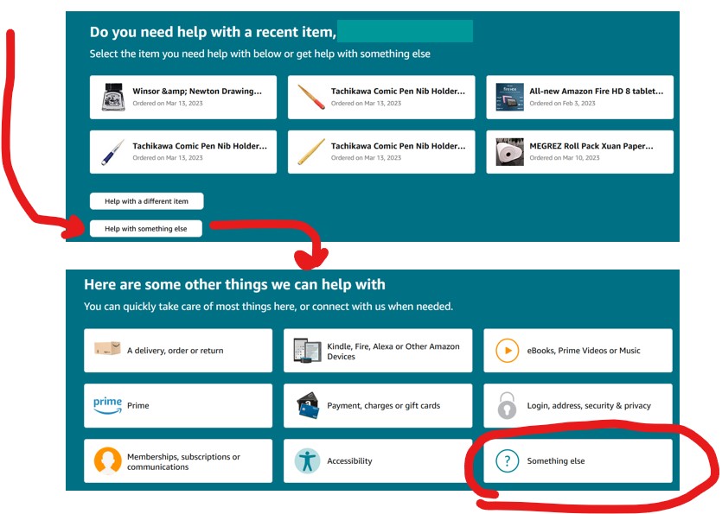Image resolution: width=722 pixels, height=514 pixels.
Task: Click the Xuan paper roll product thumbnail
Action: click(x=507, y=151)
